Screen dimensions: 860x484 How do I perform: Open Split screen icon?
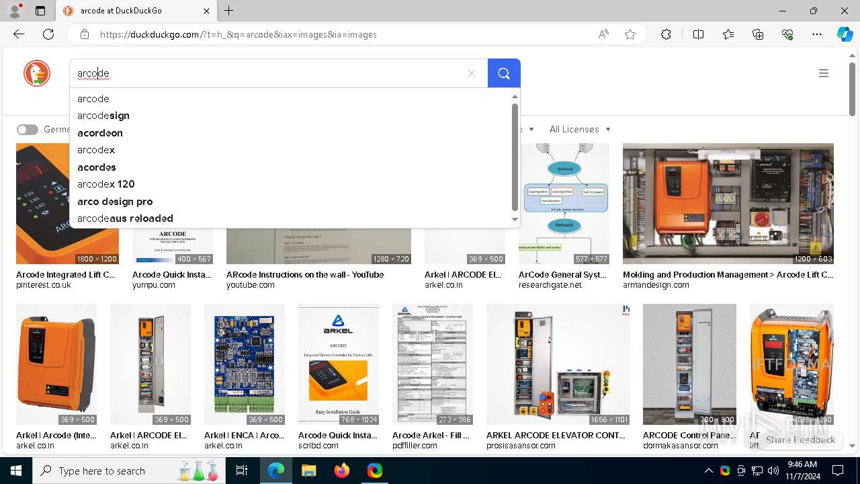698,34
